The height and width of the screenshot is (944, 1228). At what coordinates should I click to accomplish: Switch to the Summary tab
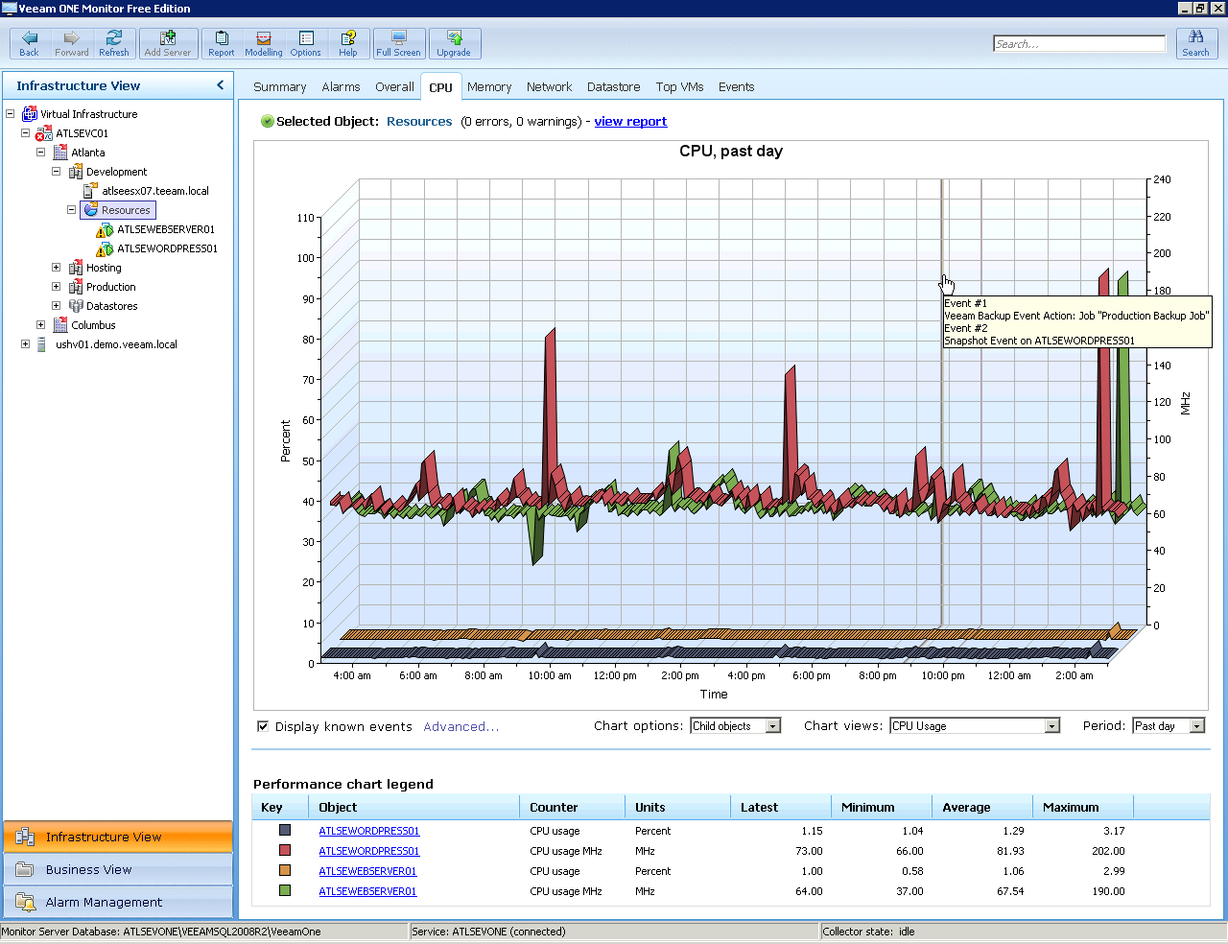coord(280,87)
